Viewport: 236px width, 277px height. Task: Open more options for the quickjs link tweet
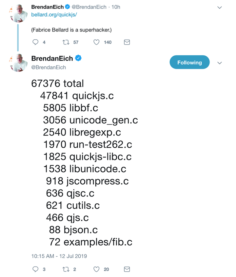pyautogui.click(x=220, y=7)
